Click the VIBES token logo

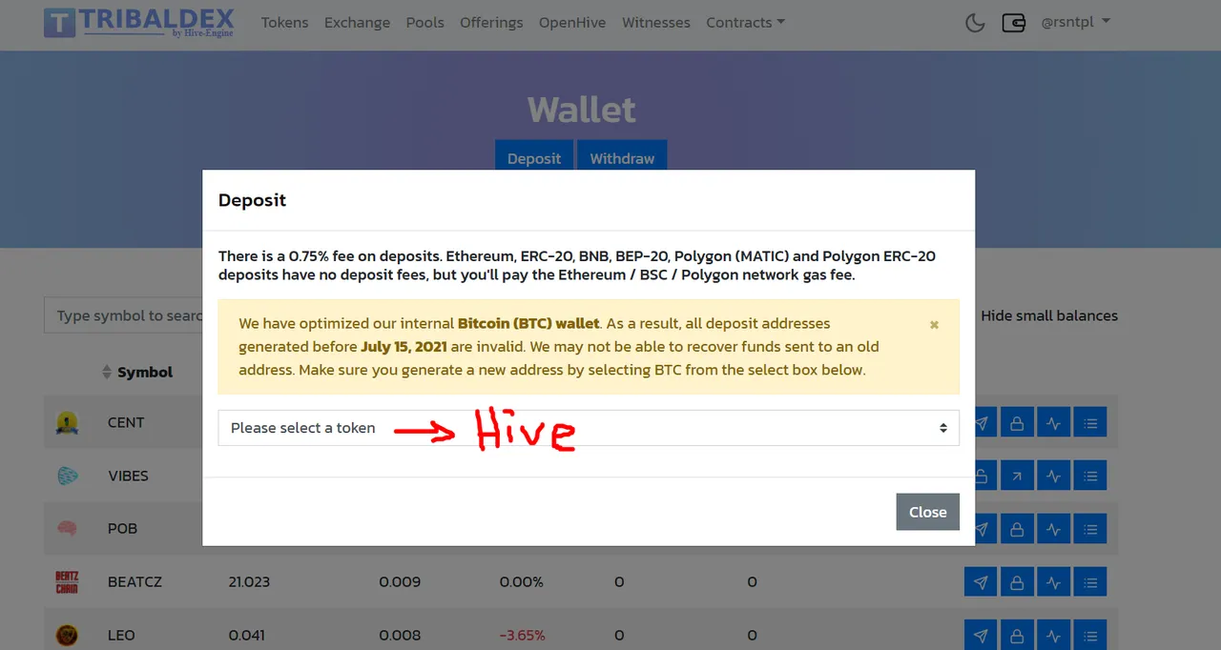point(67,476)
